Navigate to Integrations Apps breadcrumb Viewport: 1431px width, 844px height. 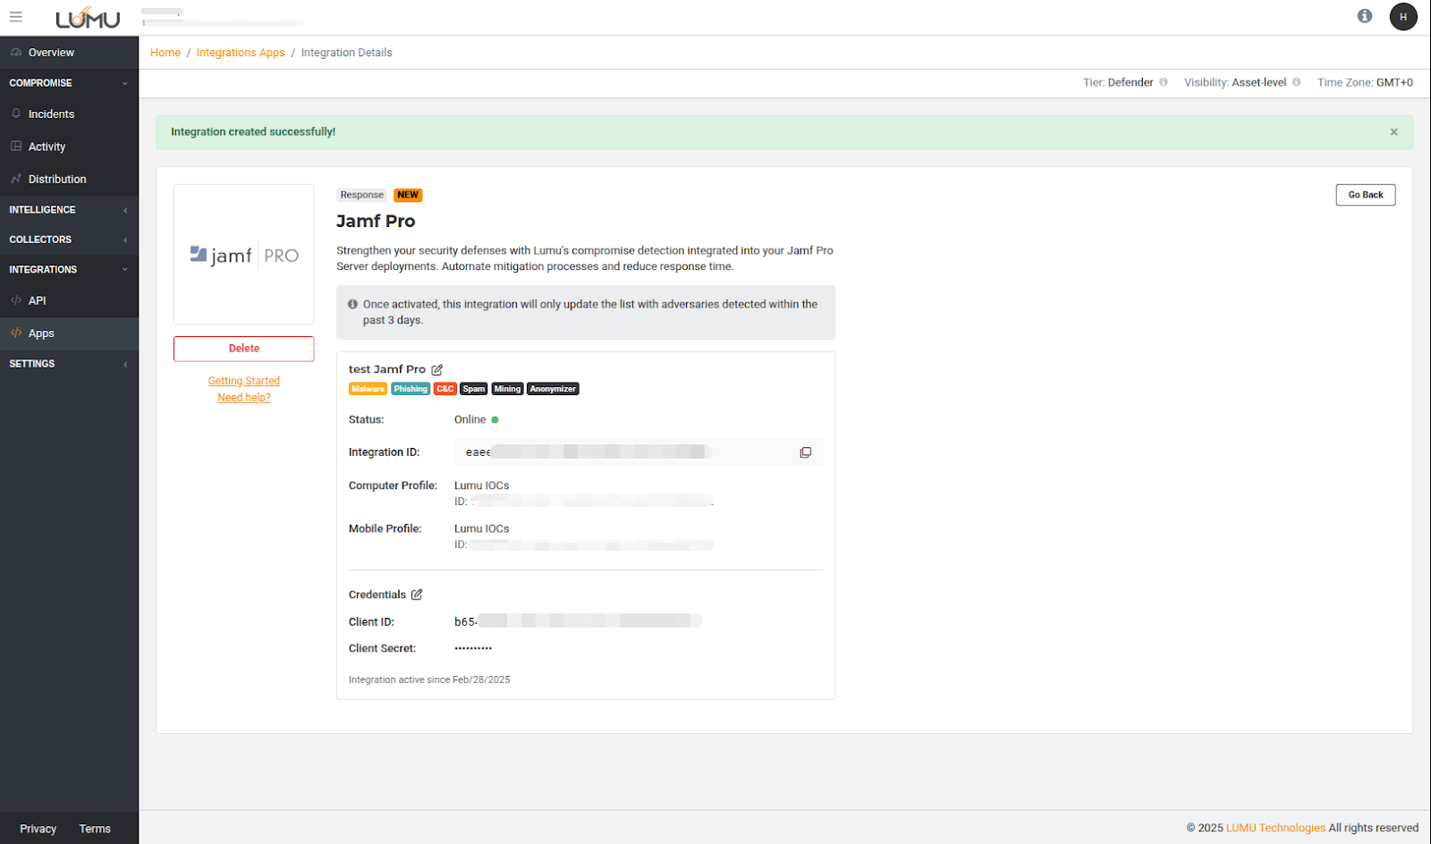click(241, 53)
